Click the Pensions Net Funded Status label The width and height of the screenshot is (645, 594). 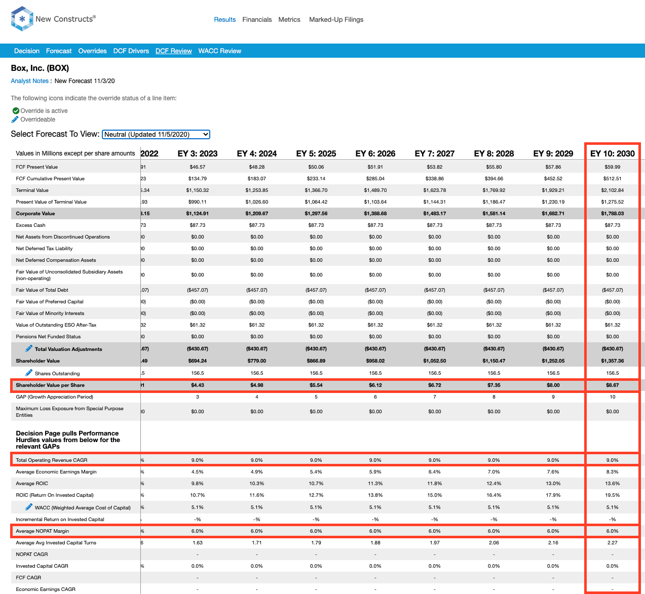(48, 337)
